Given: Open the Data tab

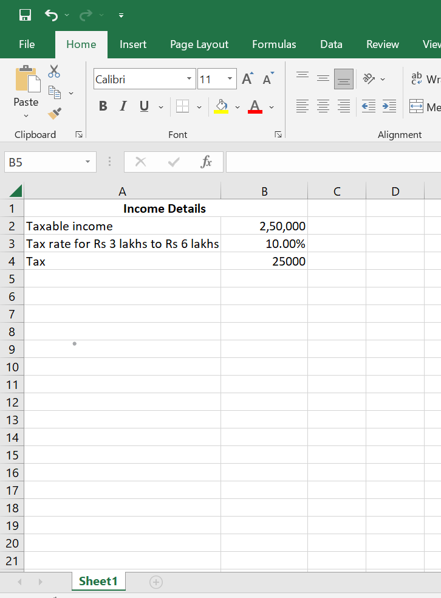Looking at the screenshot, I should tap(331, 44).
